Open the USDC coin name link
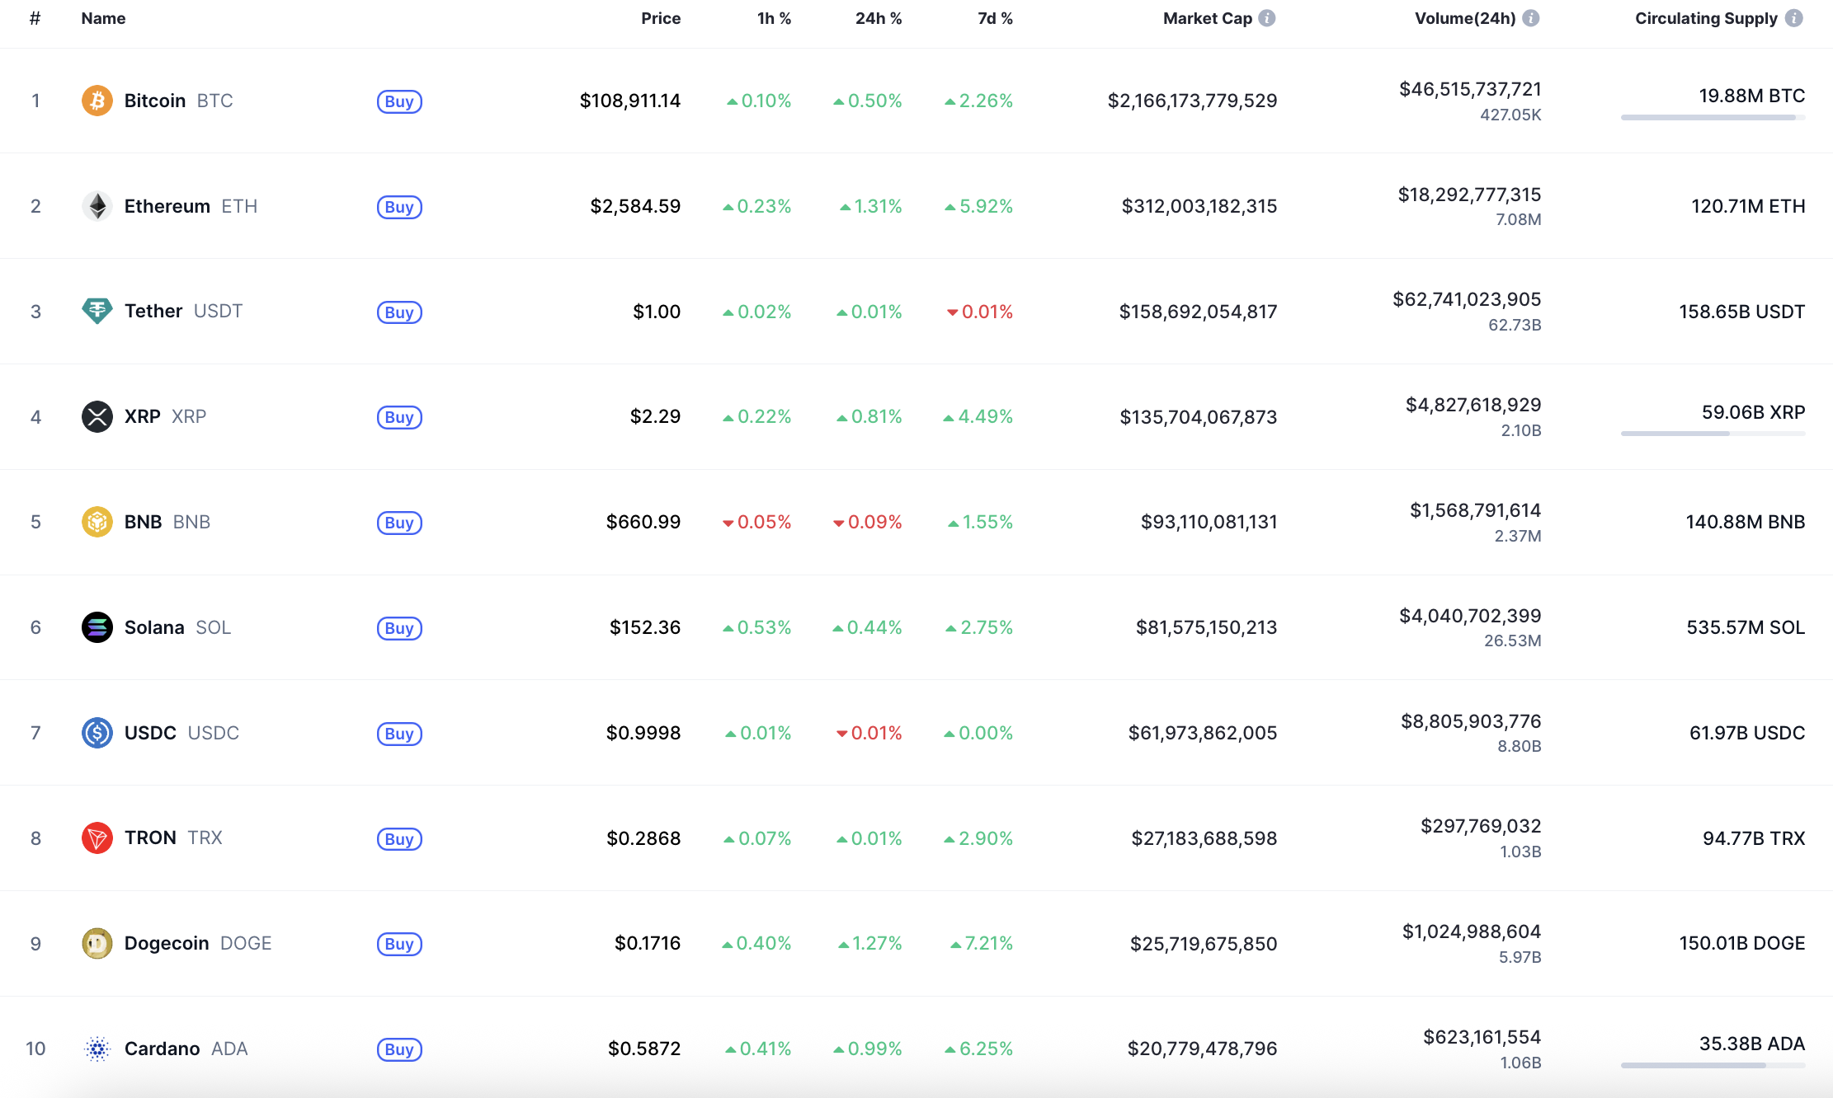The image size is (1833, 1098). tap(150, 733)
